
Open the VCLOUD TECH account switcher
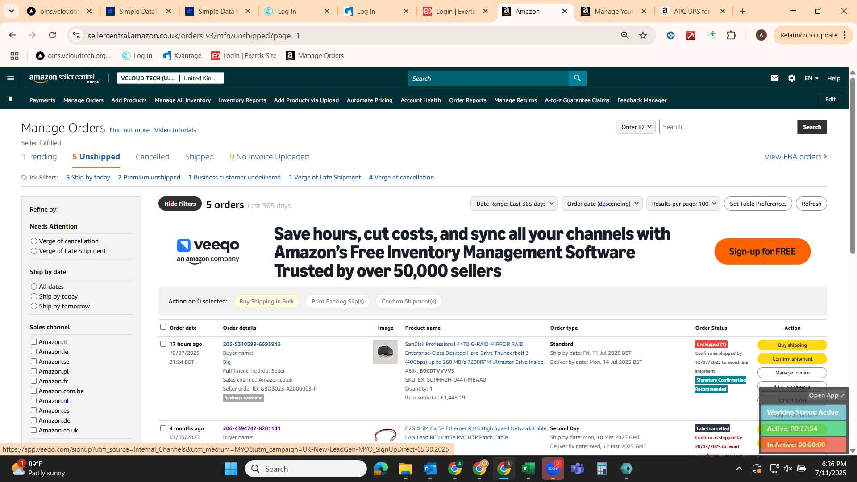(170, 78)
